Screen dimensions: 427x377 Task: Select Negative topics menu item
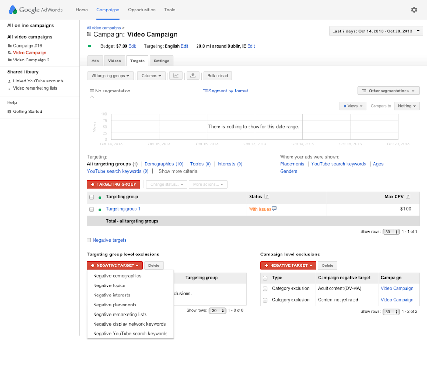point(130,285)
